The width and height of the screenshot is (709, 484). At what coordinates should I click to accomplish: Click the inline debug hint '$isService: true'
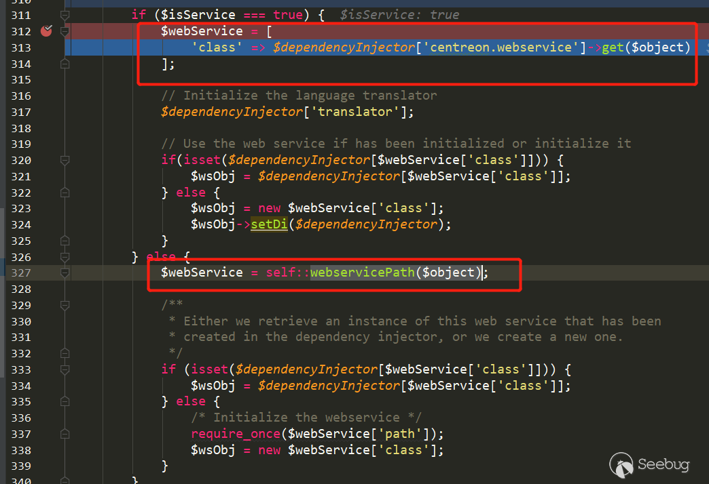[x=400, y=15]
